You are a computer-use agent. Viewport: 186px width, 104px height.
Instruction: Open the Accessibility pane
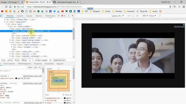pyautogui.click(x=49, y=64)
